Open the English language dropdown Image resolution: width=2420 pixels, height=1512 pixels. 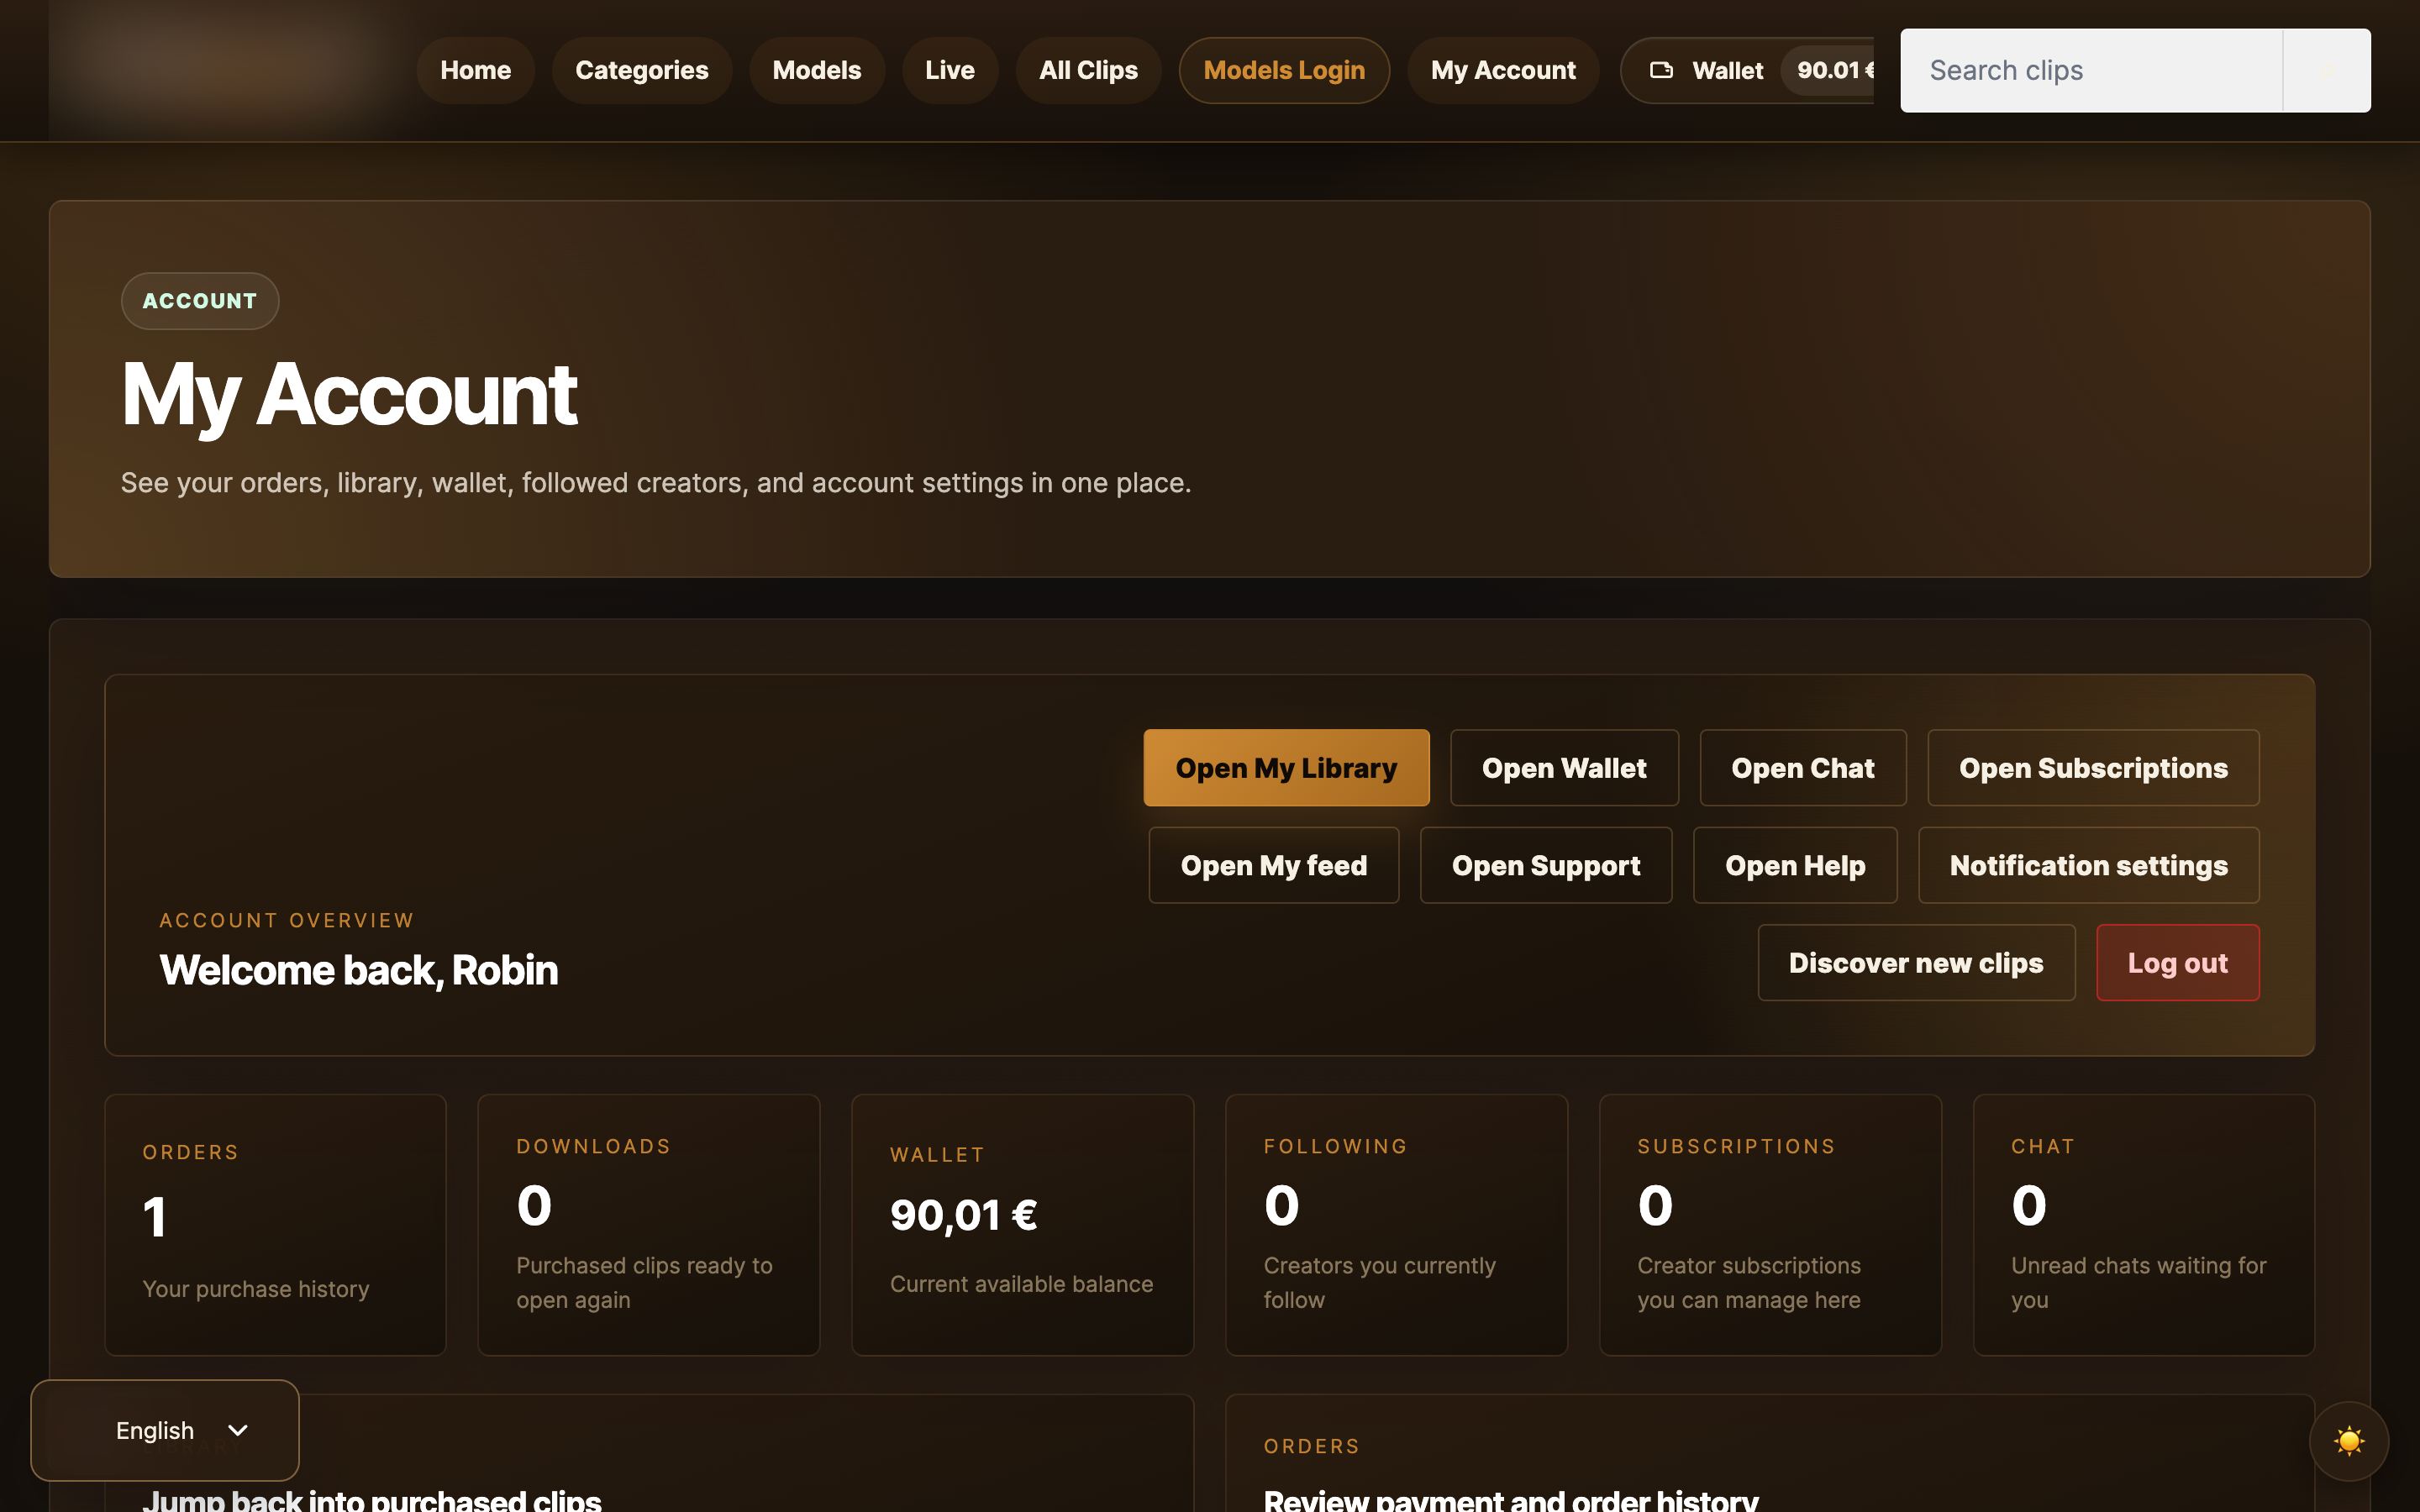click(165, 1430)
